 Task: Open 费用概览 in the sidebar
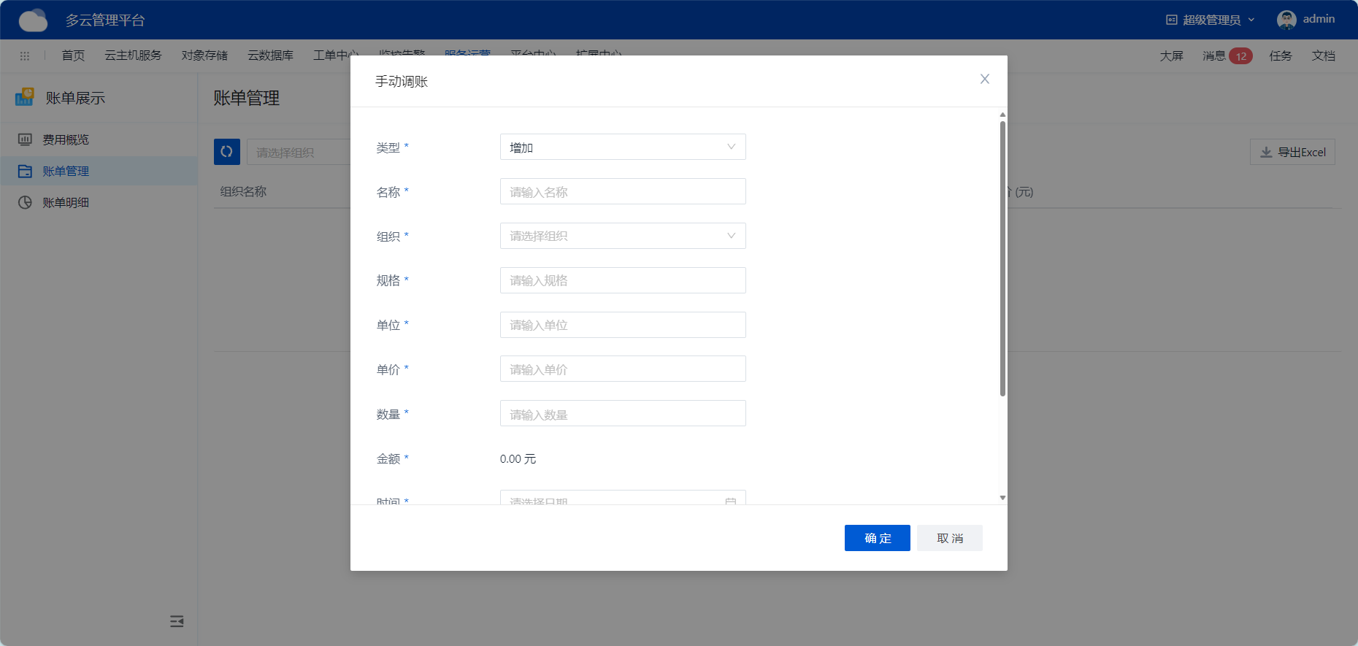(65, 139)
